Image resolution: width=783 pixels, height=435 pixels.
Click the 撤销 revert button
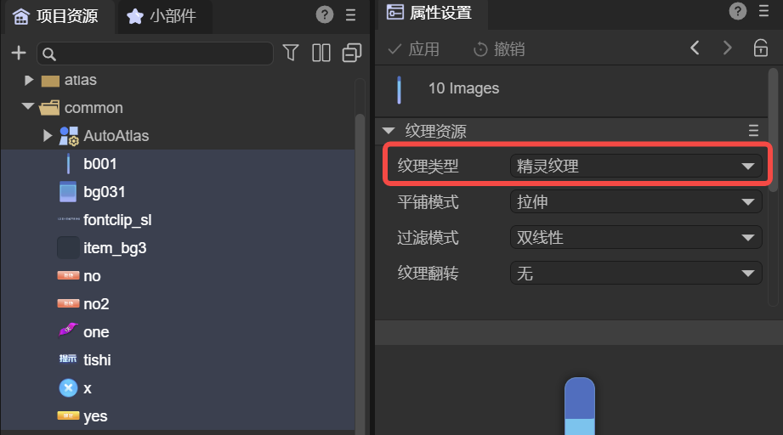499,49
